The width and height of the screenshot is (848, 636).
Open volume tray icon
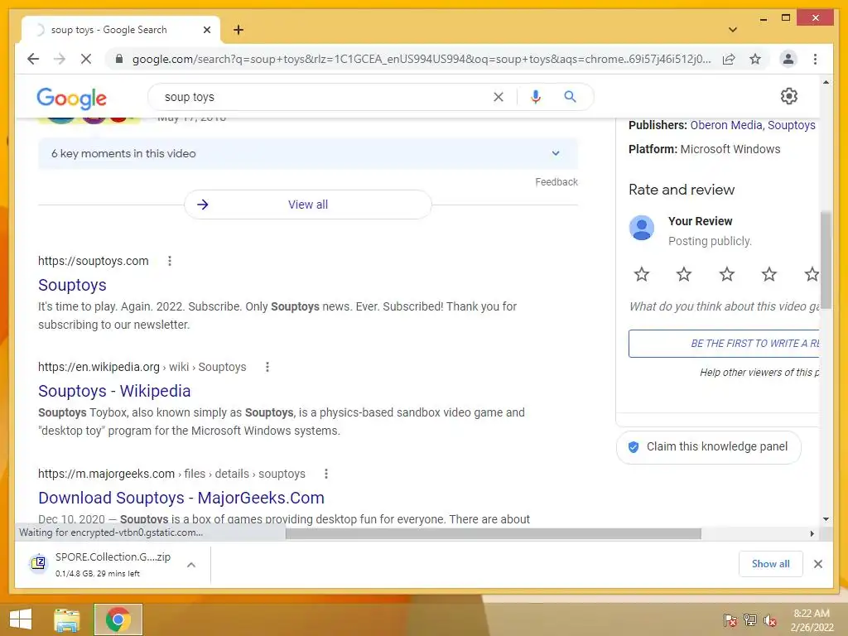pyautogui.click(x=769, y=620)
